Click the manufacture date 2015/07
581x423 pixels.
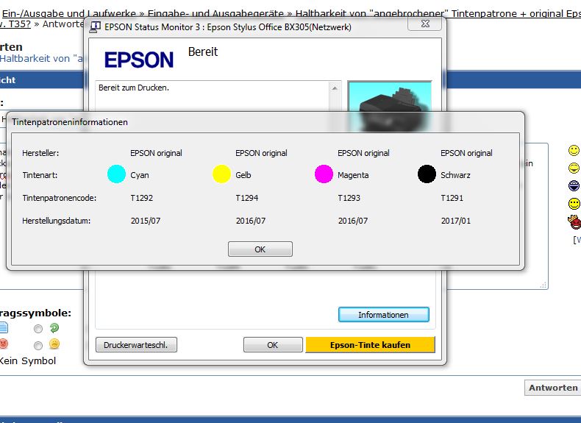click(x=146, y=221)
